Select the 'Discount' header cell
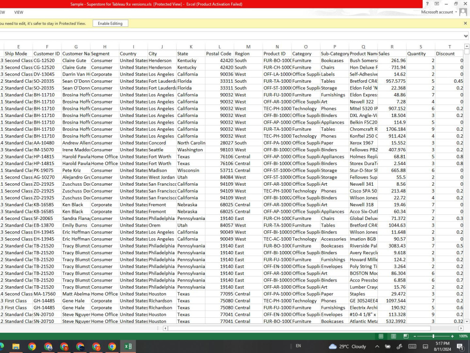The height and width of the screenshot is (353, 470). [x=449, y=54]
